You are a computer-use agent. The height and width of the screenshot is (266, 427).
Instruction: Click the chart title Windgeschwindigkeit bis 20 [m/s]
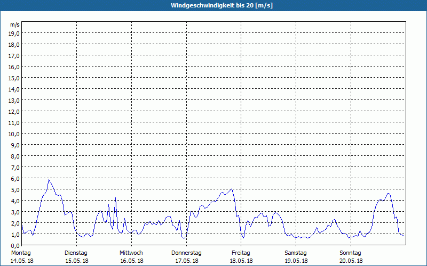pos(222,5)
